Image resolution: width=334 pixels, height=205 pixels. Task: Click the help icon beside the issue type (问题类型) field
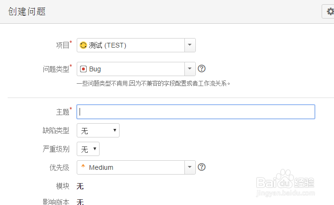(x=202, y=68)
